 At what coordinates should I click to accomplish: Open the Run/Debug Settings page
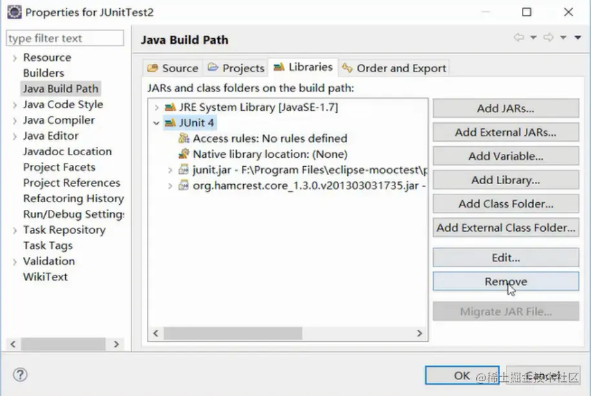(74, 214)
